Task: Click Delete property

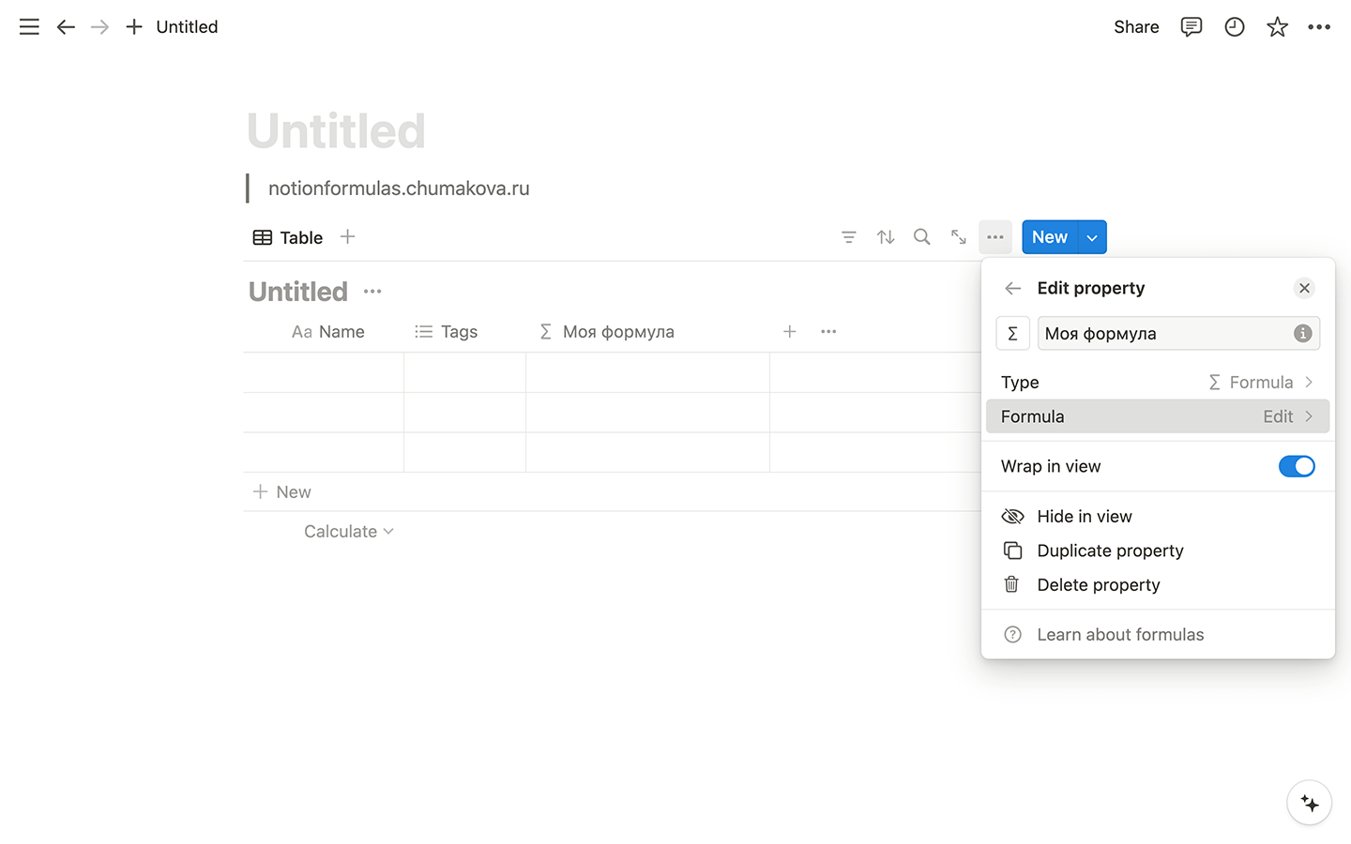Action: point(1158,585)
